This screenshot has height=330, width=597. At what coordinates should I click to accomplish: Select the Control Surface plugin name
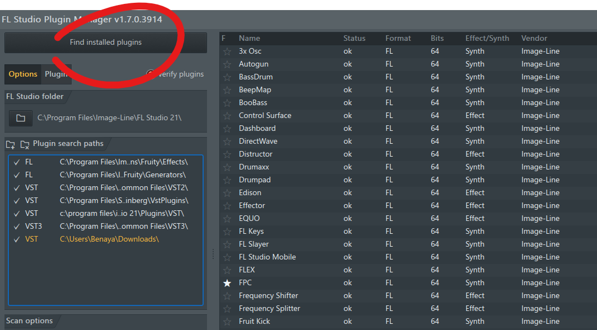pos(265,115)
